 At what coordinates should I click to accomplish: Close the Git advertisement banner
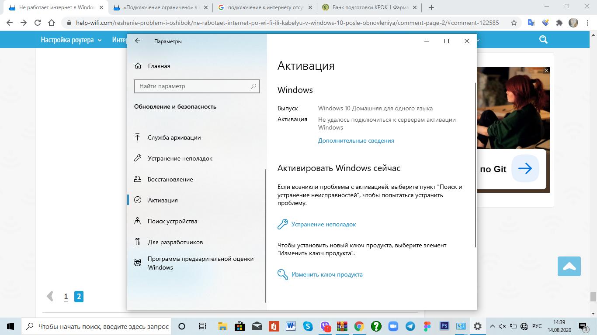[546, 70]
